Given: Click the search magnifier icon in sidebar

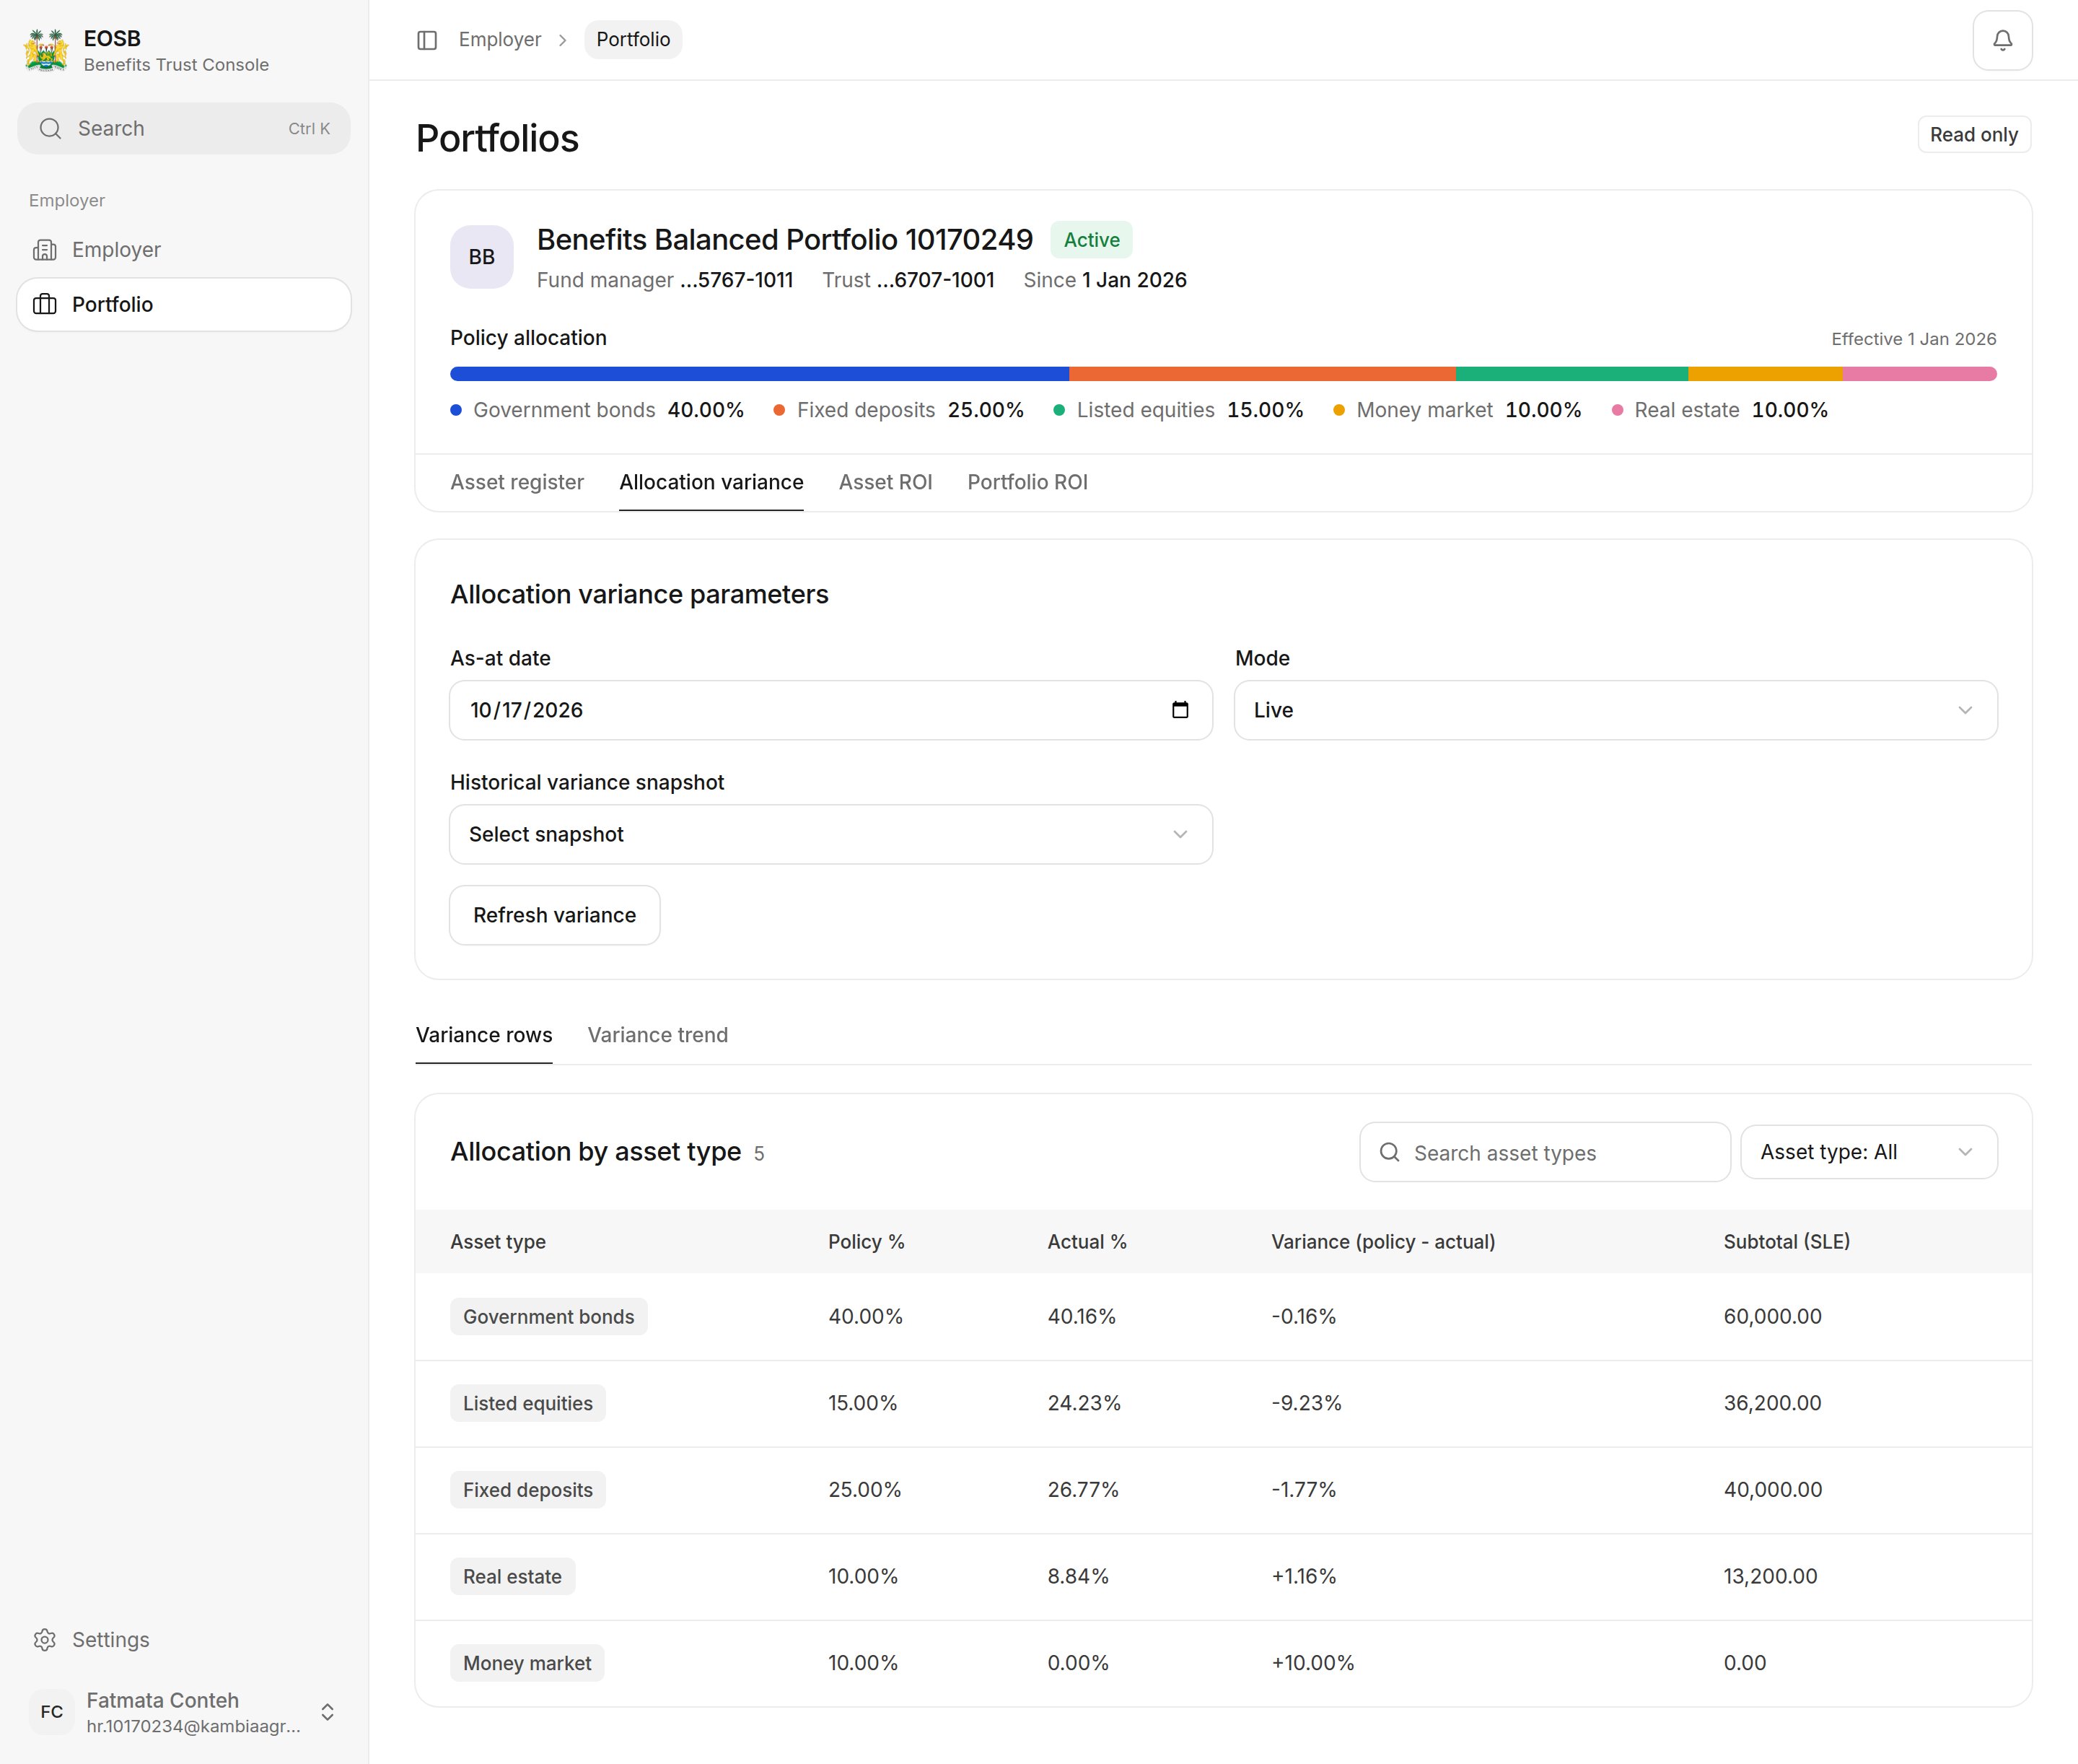Looking at the screenshot, I should (50, 129).
